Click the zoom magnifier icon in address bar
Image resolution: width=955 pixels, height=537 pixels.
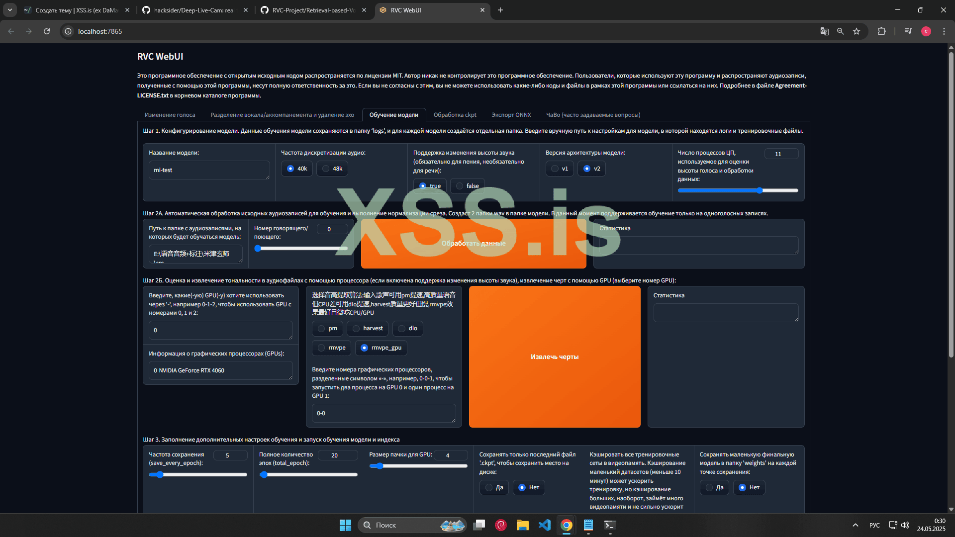coord(841,31)
